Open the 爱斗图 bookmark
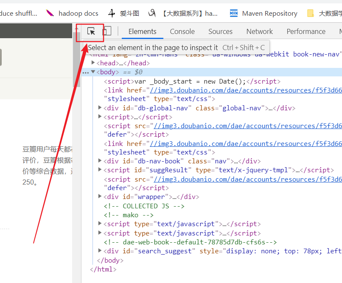This screenshot has height=283, width=342. (x=123, y=14)
